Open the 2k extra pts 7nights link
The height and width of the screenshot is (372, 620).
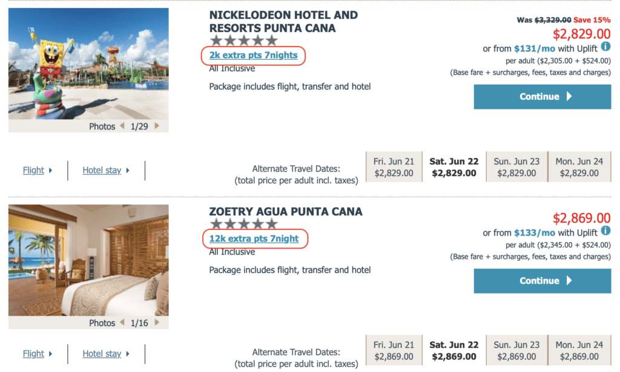click(x=254, y=56)
